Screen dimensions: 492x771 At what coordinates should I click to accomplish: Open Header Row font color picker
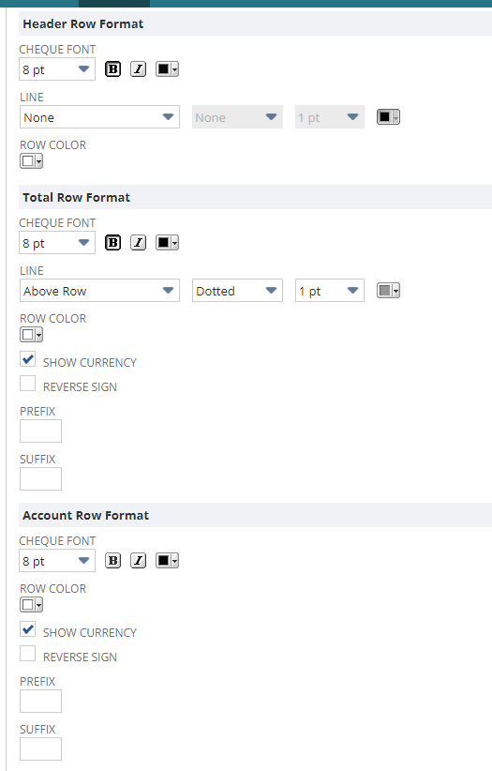(167, 69)
